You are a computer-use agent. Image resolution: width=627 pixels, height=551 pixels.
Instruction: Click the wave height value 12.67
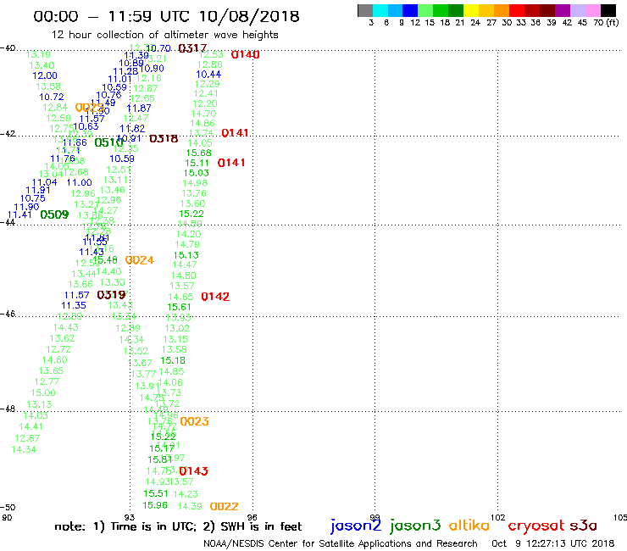[27, 438]
